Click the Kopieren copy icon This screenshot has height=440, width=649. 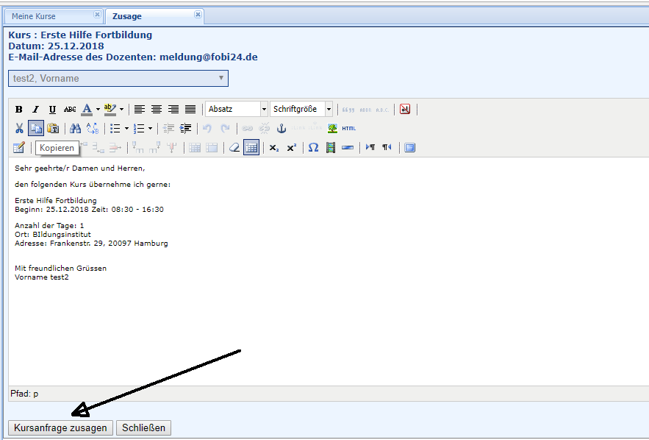[x=36, y=128]
